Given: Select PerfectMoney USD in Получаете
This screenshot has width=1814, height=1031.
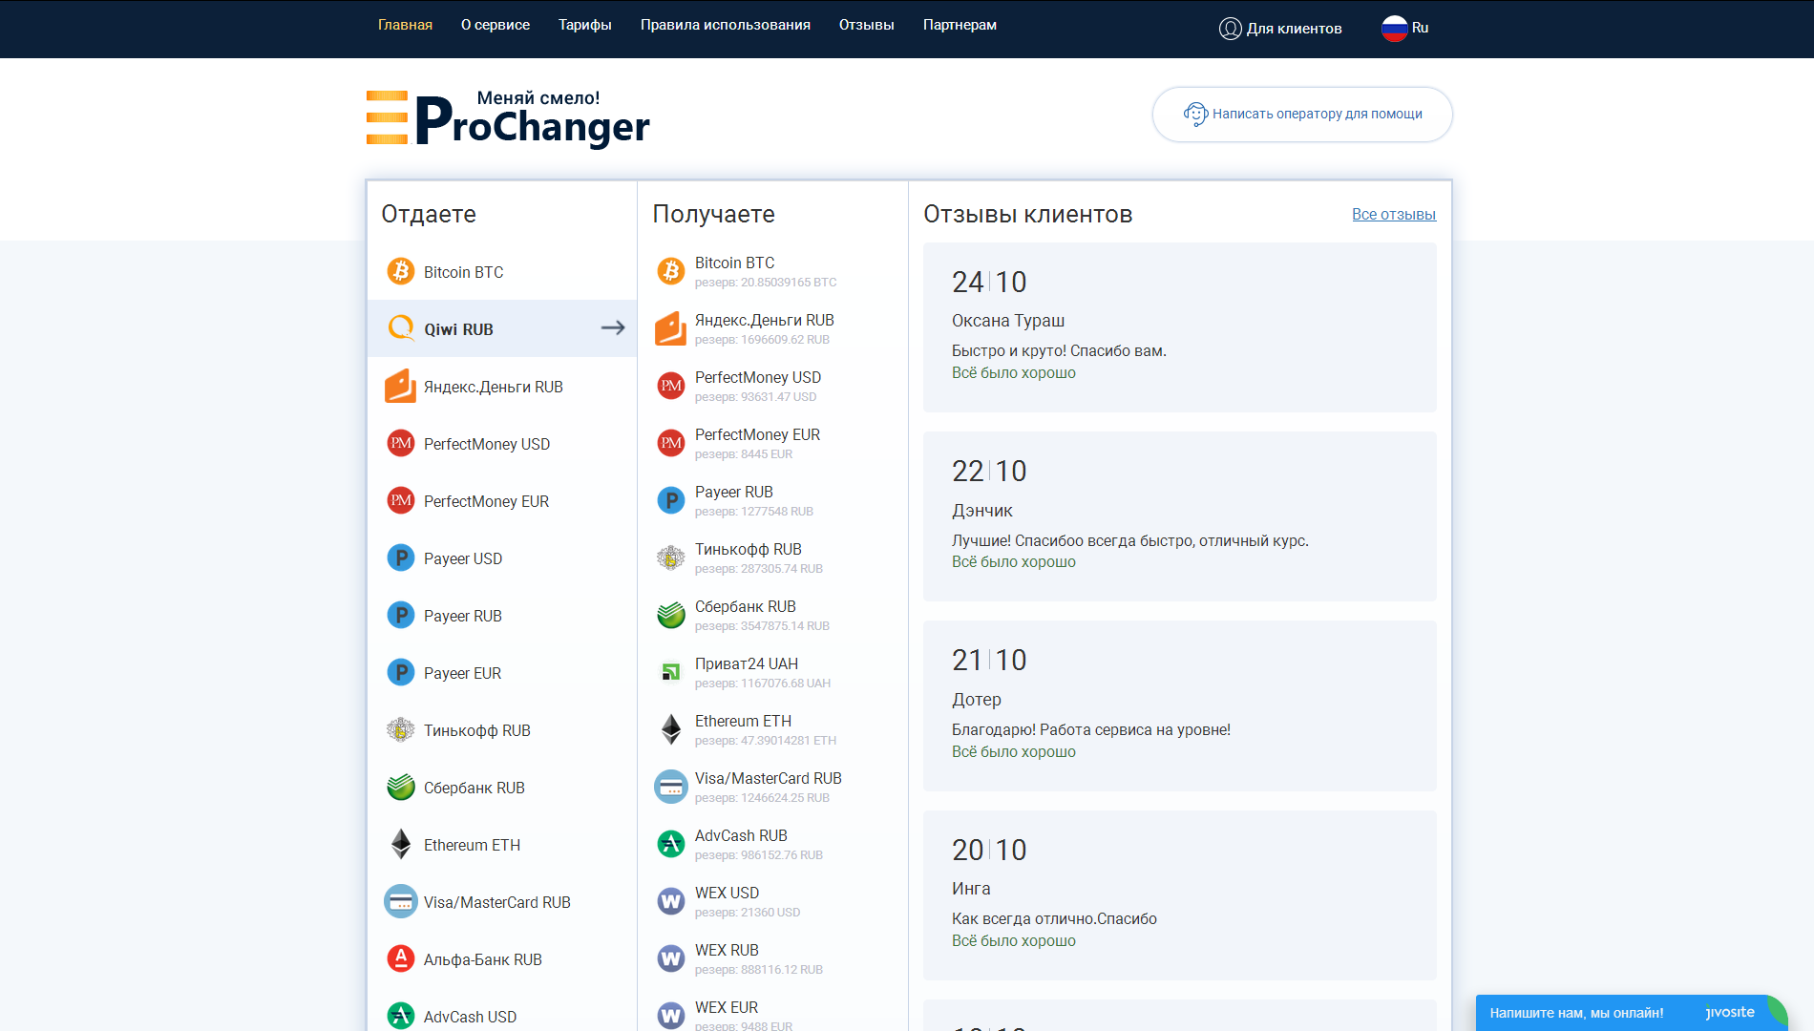Looking at the screenshot, I should pyautogui.click(x=771, y=386).
